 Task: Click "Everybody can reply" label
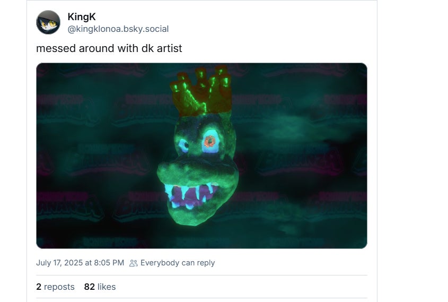(178, 263)
